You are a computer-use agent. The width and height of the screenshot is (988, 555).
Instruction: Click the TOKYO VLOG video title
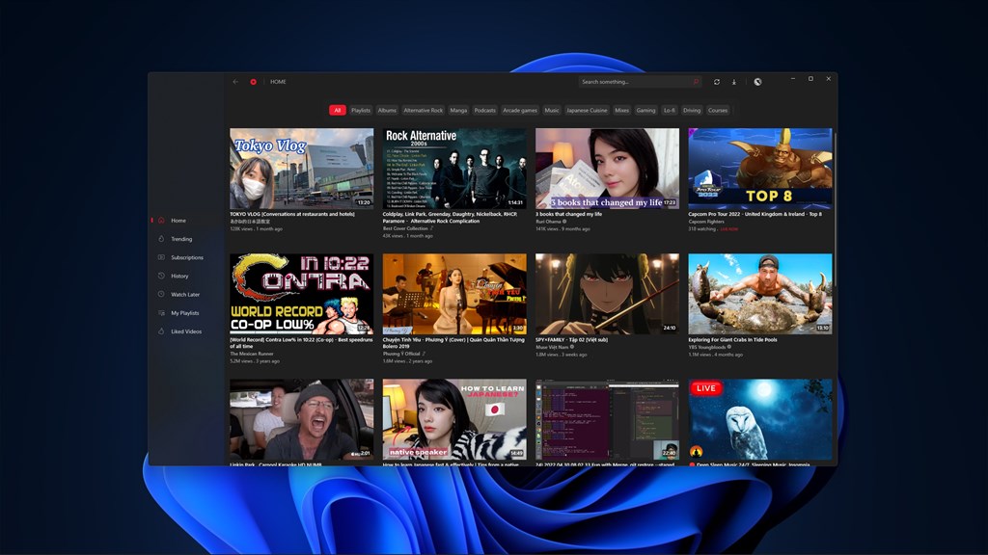[x=291, y=214]
